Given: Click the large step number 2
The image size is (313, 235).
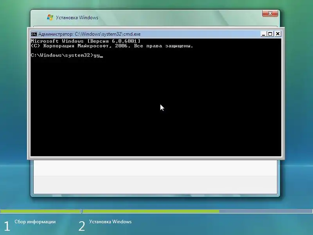Looking at the screenshot, I should [82, 226].
